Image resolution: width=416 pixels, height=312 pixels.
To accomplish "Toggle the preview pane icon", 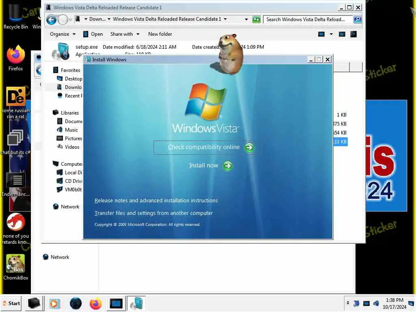I will (x=342, y=34).
